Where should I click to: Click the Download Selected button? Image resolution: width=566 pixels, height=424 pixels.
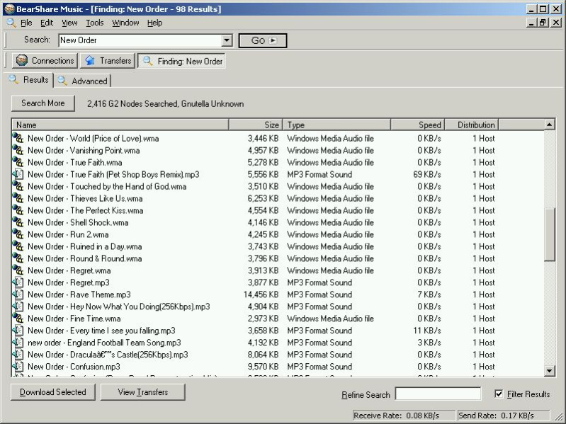pyautogui.click(x=53, y=392)
